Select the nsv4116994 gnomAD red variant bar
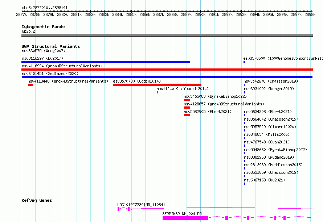This screenshot has height=222, width=323. click(x=167, y=70)
